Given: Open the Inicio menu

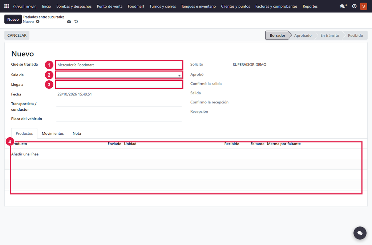Looking at the screenshot, I should [46, 6].
